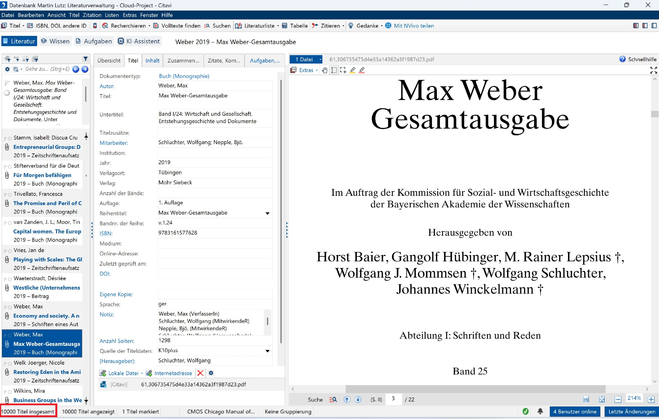
Task: Select the hand pan tool in PDF viewer
Action: (325, 70)
